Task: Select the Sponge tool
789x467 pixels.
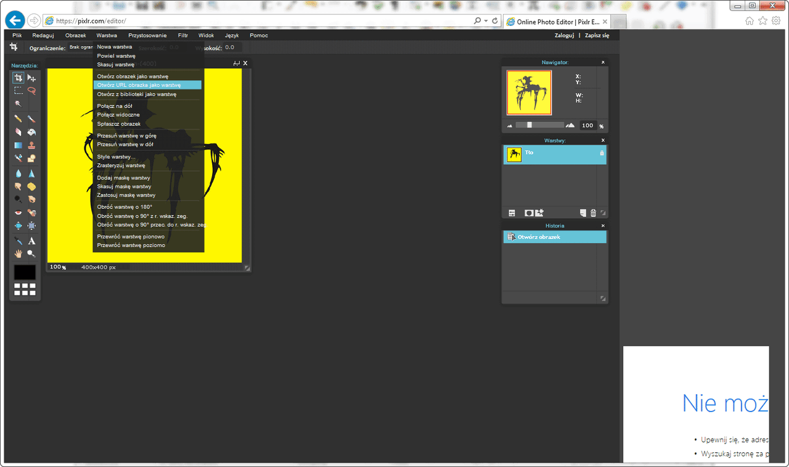Action: (x=31, y=187)
